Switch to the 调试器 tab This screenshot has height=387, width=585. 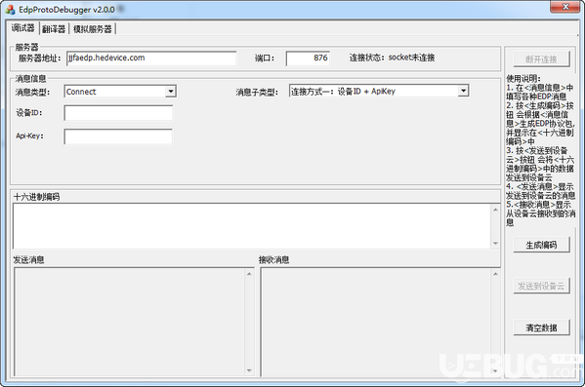(x=23, y=28)
